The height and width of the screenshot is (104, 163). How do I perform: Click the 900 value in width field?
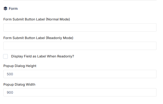10,93
